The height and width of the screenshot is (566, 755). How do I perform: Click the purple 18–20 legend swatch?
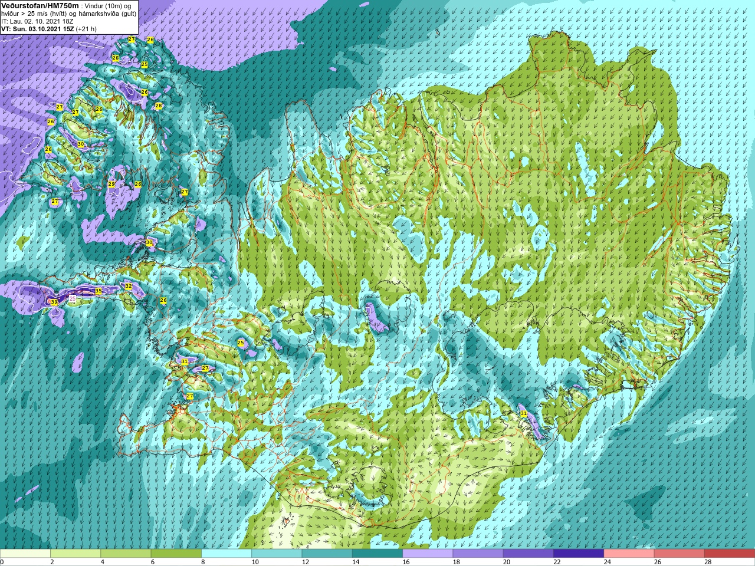pyautogui.click(x=478, y=554)
